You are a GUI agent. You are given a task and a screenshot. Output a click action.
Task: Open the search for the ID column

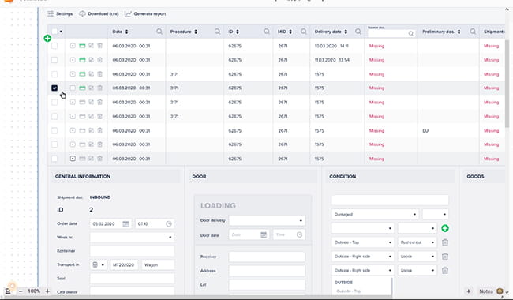[x=267, y=32]
